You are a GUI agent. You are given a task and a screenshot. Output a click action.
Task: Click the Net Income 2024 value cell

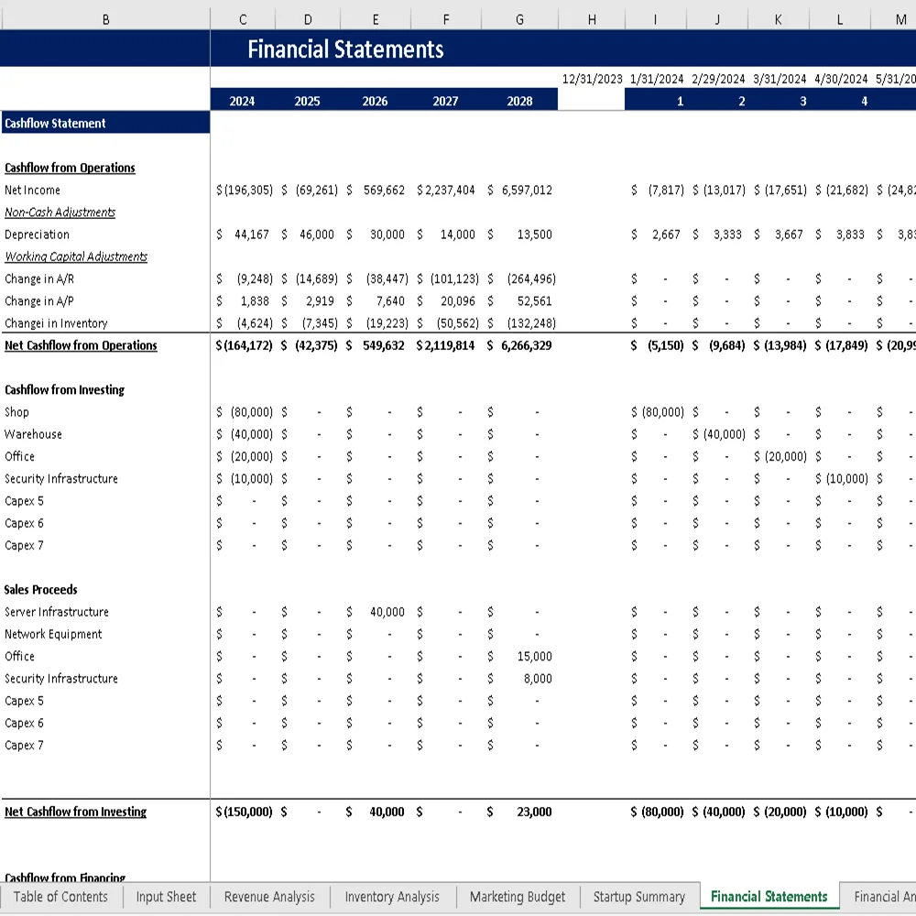[242, 190]
